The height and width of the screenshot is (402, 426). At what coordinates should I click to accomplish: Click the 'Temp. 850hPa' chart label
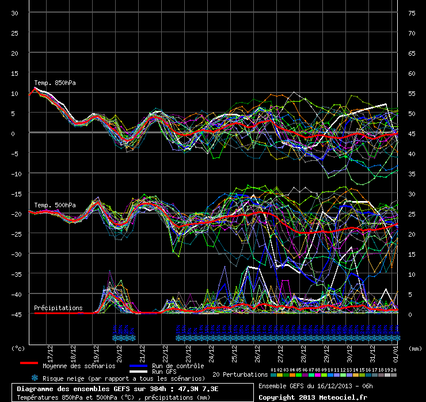coord(55,83)
